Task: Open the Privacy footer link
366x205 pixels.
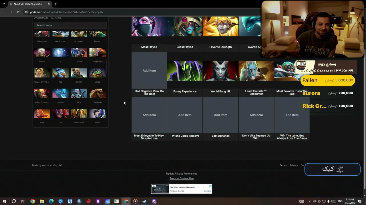Action: [x=294, y=165]
